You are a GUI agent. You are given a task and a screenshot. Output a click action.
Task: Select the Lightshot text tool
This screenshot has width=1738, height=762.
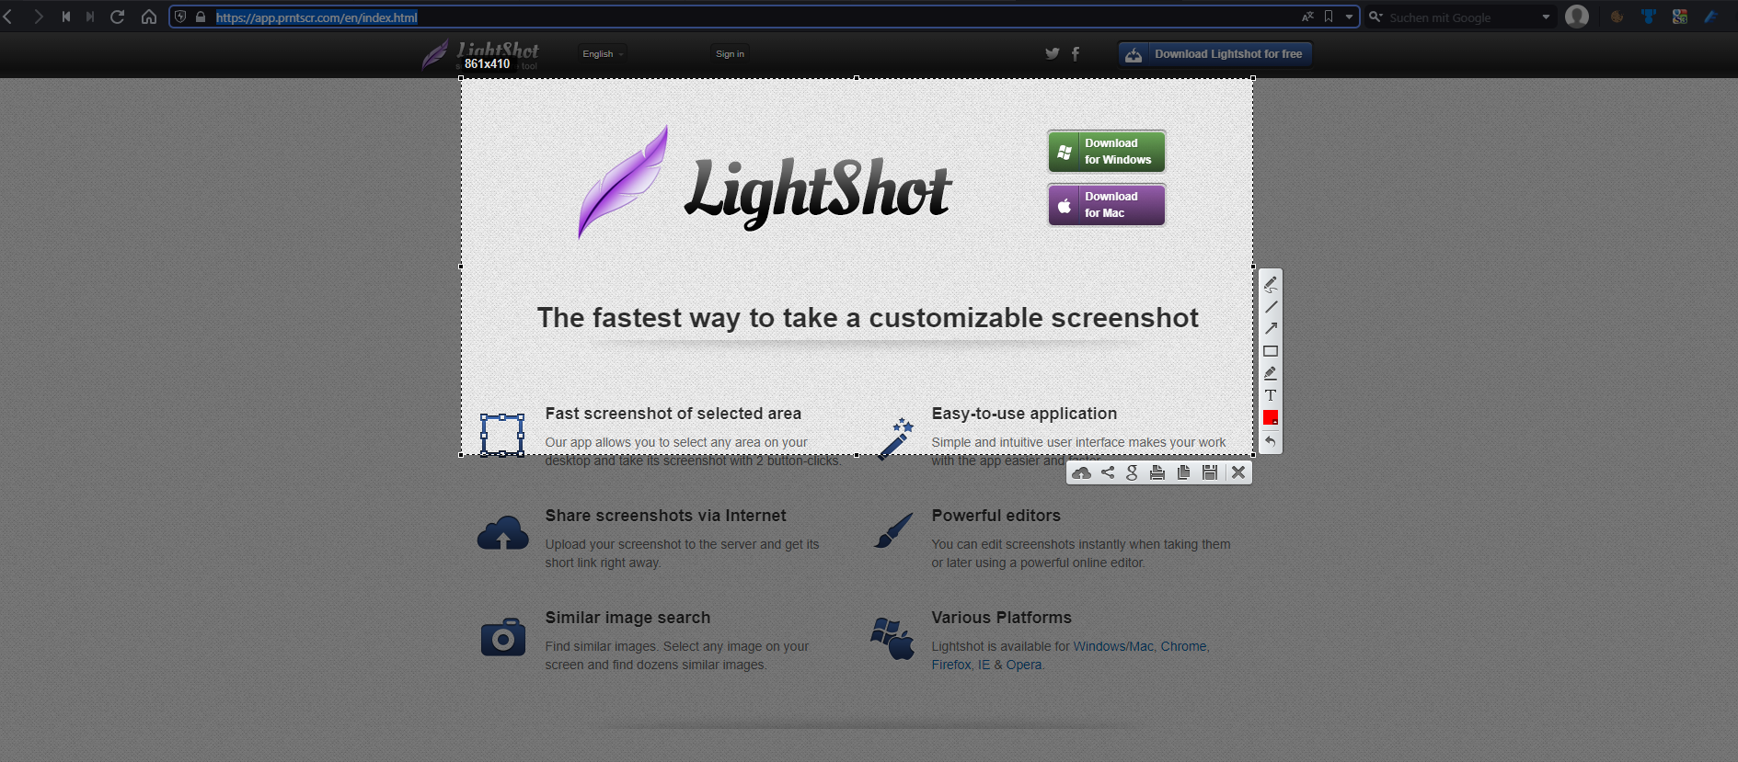(x=1271, y=395)
